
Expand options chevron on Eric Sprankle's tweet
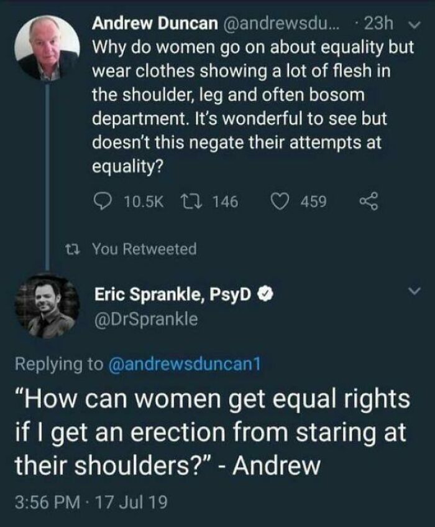[x=416, y=291]
